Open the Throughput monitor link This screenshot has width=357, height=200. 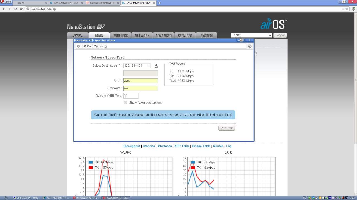(131, 146)
